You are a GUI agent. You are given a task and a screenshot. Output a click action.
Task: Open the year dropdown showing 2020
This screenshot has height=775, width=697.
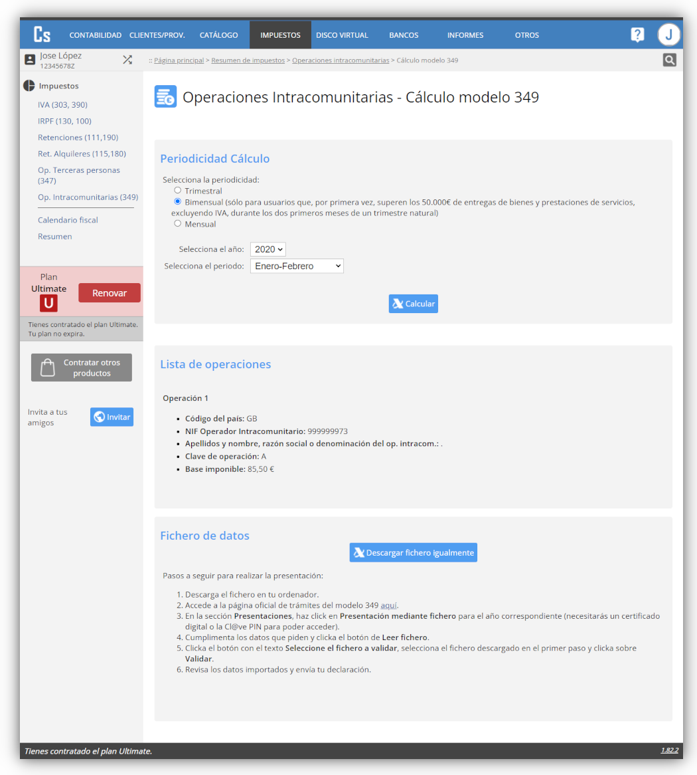pos(268,249)
